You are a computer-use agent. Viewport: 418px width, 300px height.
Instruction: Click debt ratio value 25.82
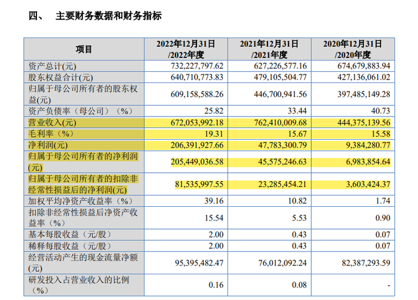[214, 111]
